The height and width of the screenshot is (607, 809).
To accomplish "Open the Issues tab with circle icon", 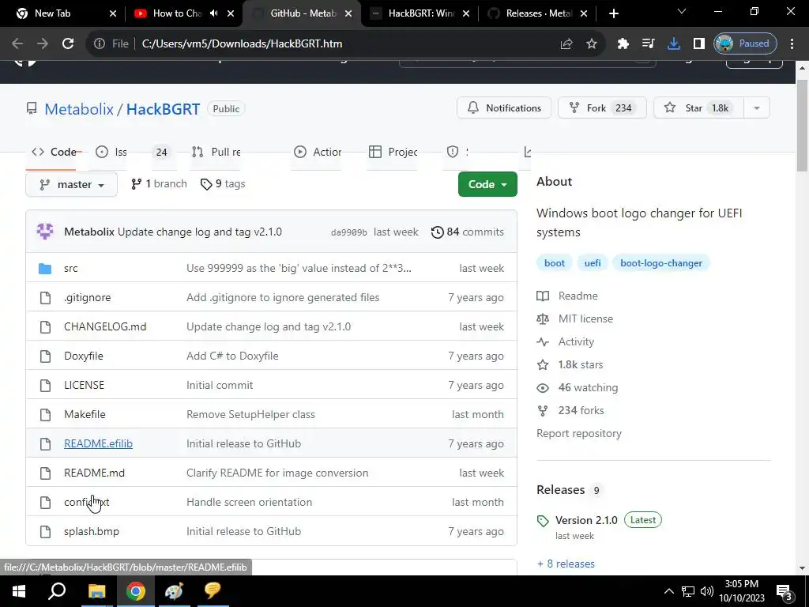I will coord(111,152).
